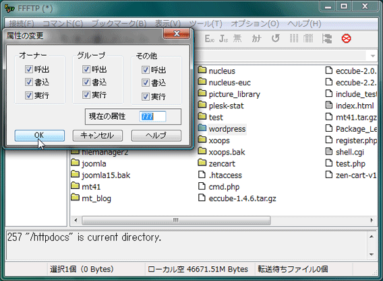Click the /httpdocs log message line
This screenshot has height=281, width=383.
pyautogui.click(x=84, y=237)
